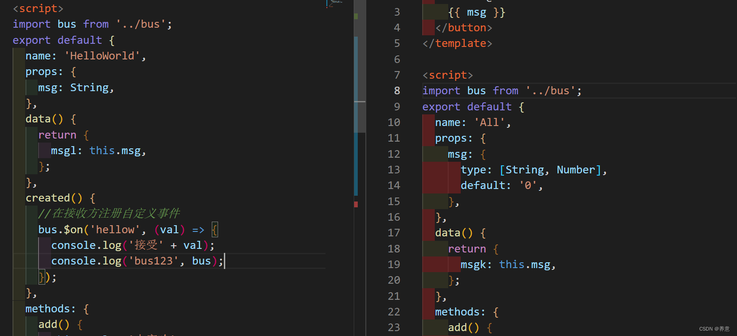The image size is (737, 336).
Task: Click line number 19 in the gutter
Action: (x=394, y=265)
